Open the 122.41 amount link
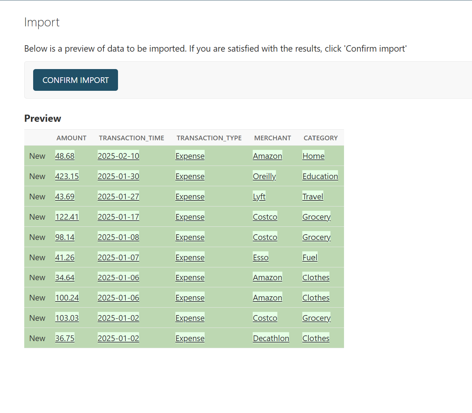The height and width of the screenshot is (413, 472). coord(67,217)
